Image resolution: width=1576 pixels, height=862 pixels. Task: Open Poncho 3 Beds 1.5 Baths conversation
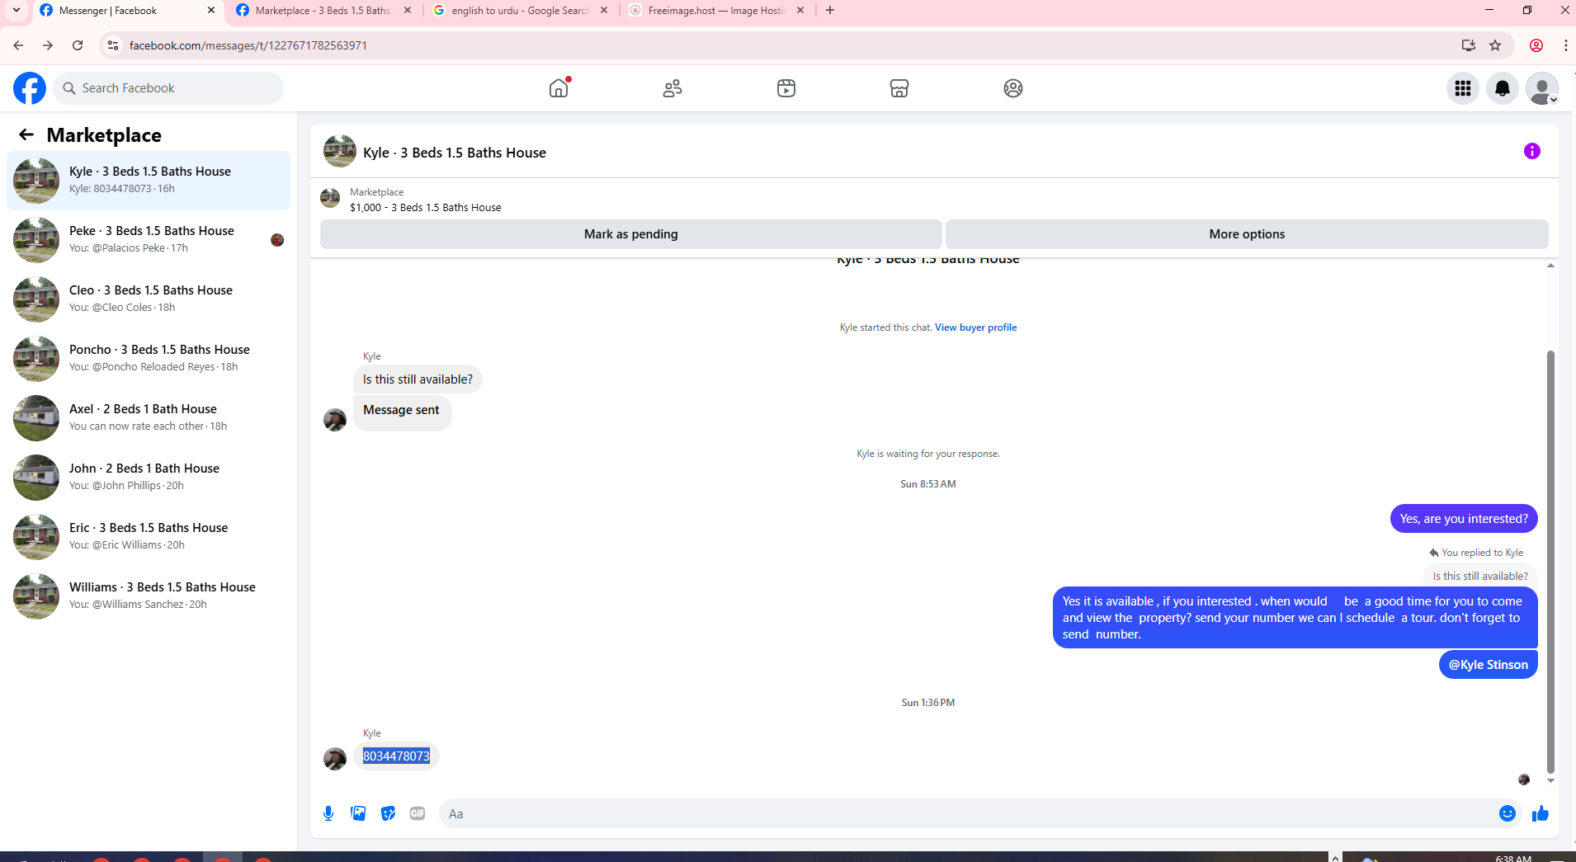149,358
